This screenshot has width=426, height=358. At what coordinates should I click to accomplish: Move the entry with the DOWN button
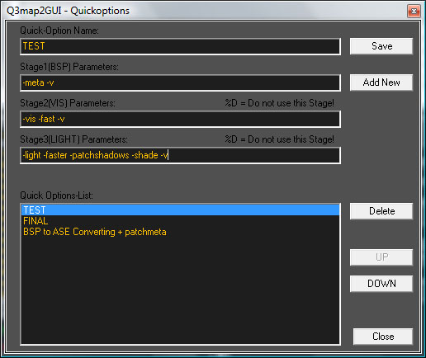(381, 284)
